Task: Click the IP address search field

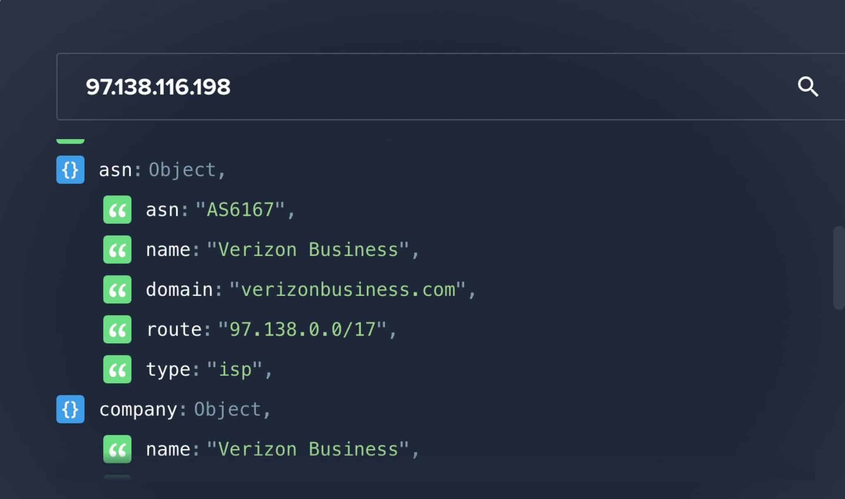Action: pos(413,87)
